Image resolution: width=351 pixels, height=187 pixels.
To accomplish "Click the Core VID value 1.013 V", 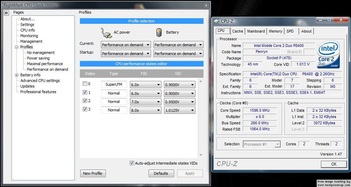I will point(303,64).
